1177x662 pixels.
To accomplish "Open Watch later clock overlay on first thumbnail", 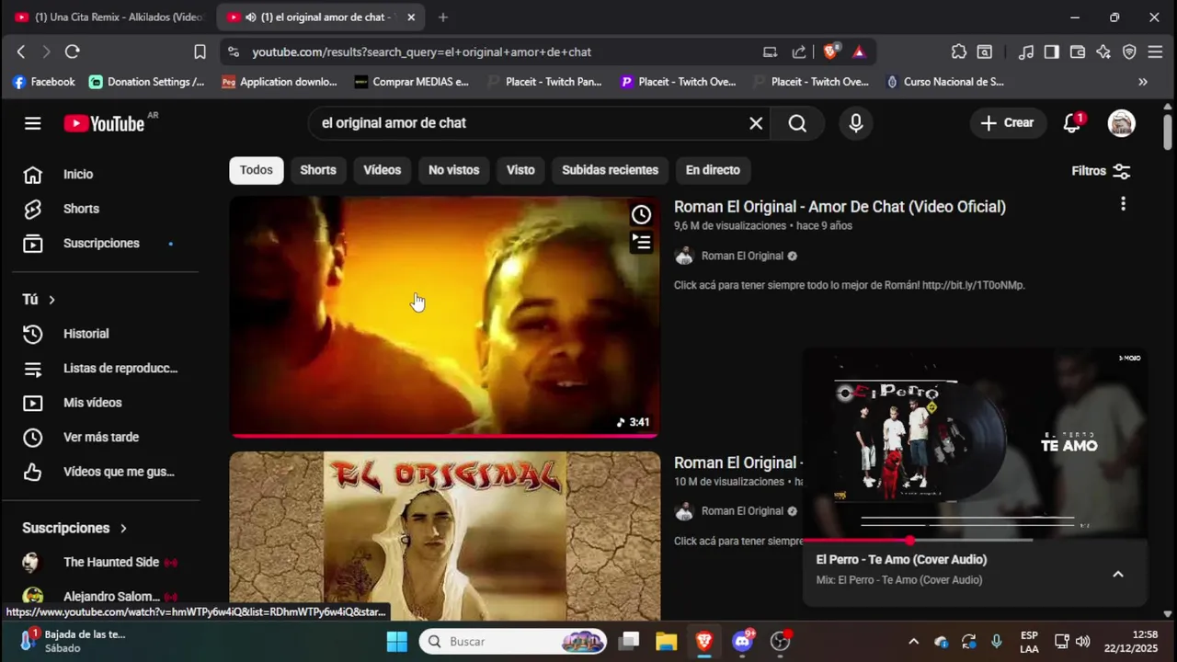I will pyautogui.click(x=641, y=214).
